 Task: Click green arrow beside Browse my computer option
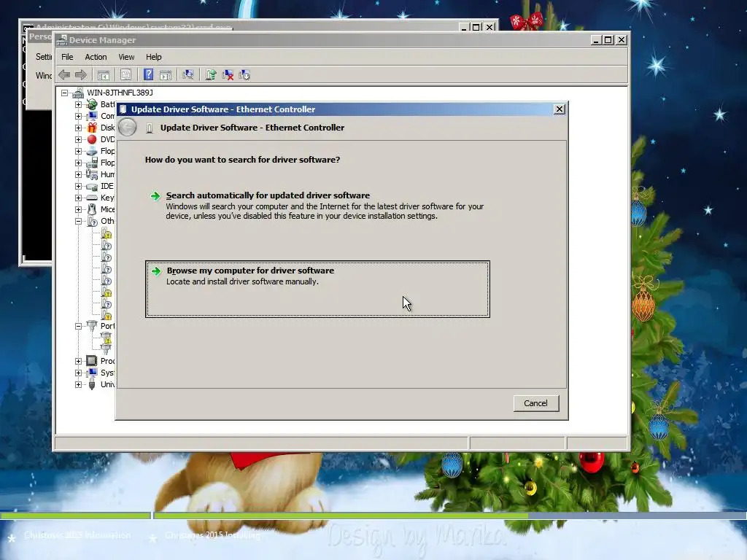click(x=156, y=271)
